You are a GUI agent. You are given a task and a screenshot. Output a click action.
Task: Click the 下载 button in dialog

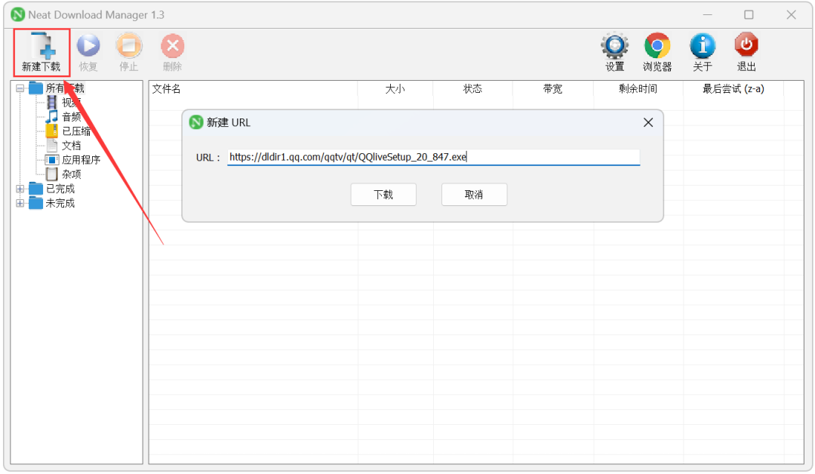[x=383, y=195]
